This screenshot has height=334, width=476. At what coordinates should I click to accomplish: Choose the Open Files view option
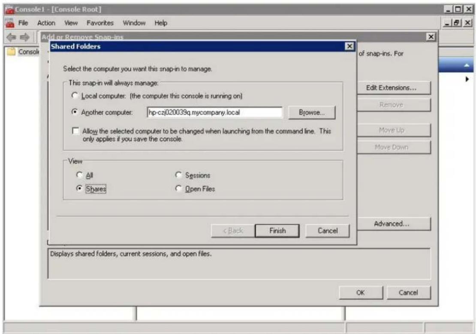178,189
